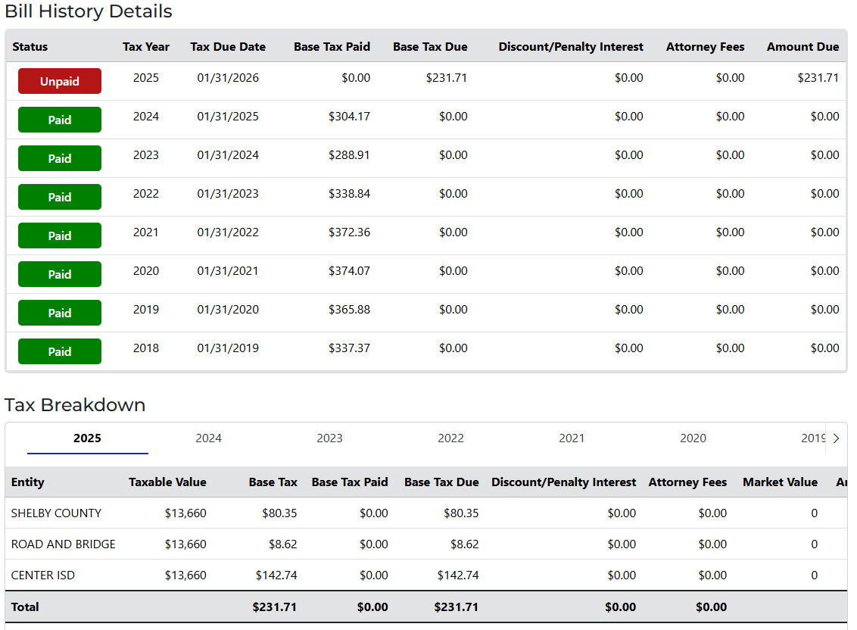
Task: Select the active 2025 breakdown tab
Action: [87, 438]
